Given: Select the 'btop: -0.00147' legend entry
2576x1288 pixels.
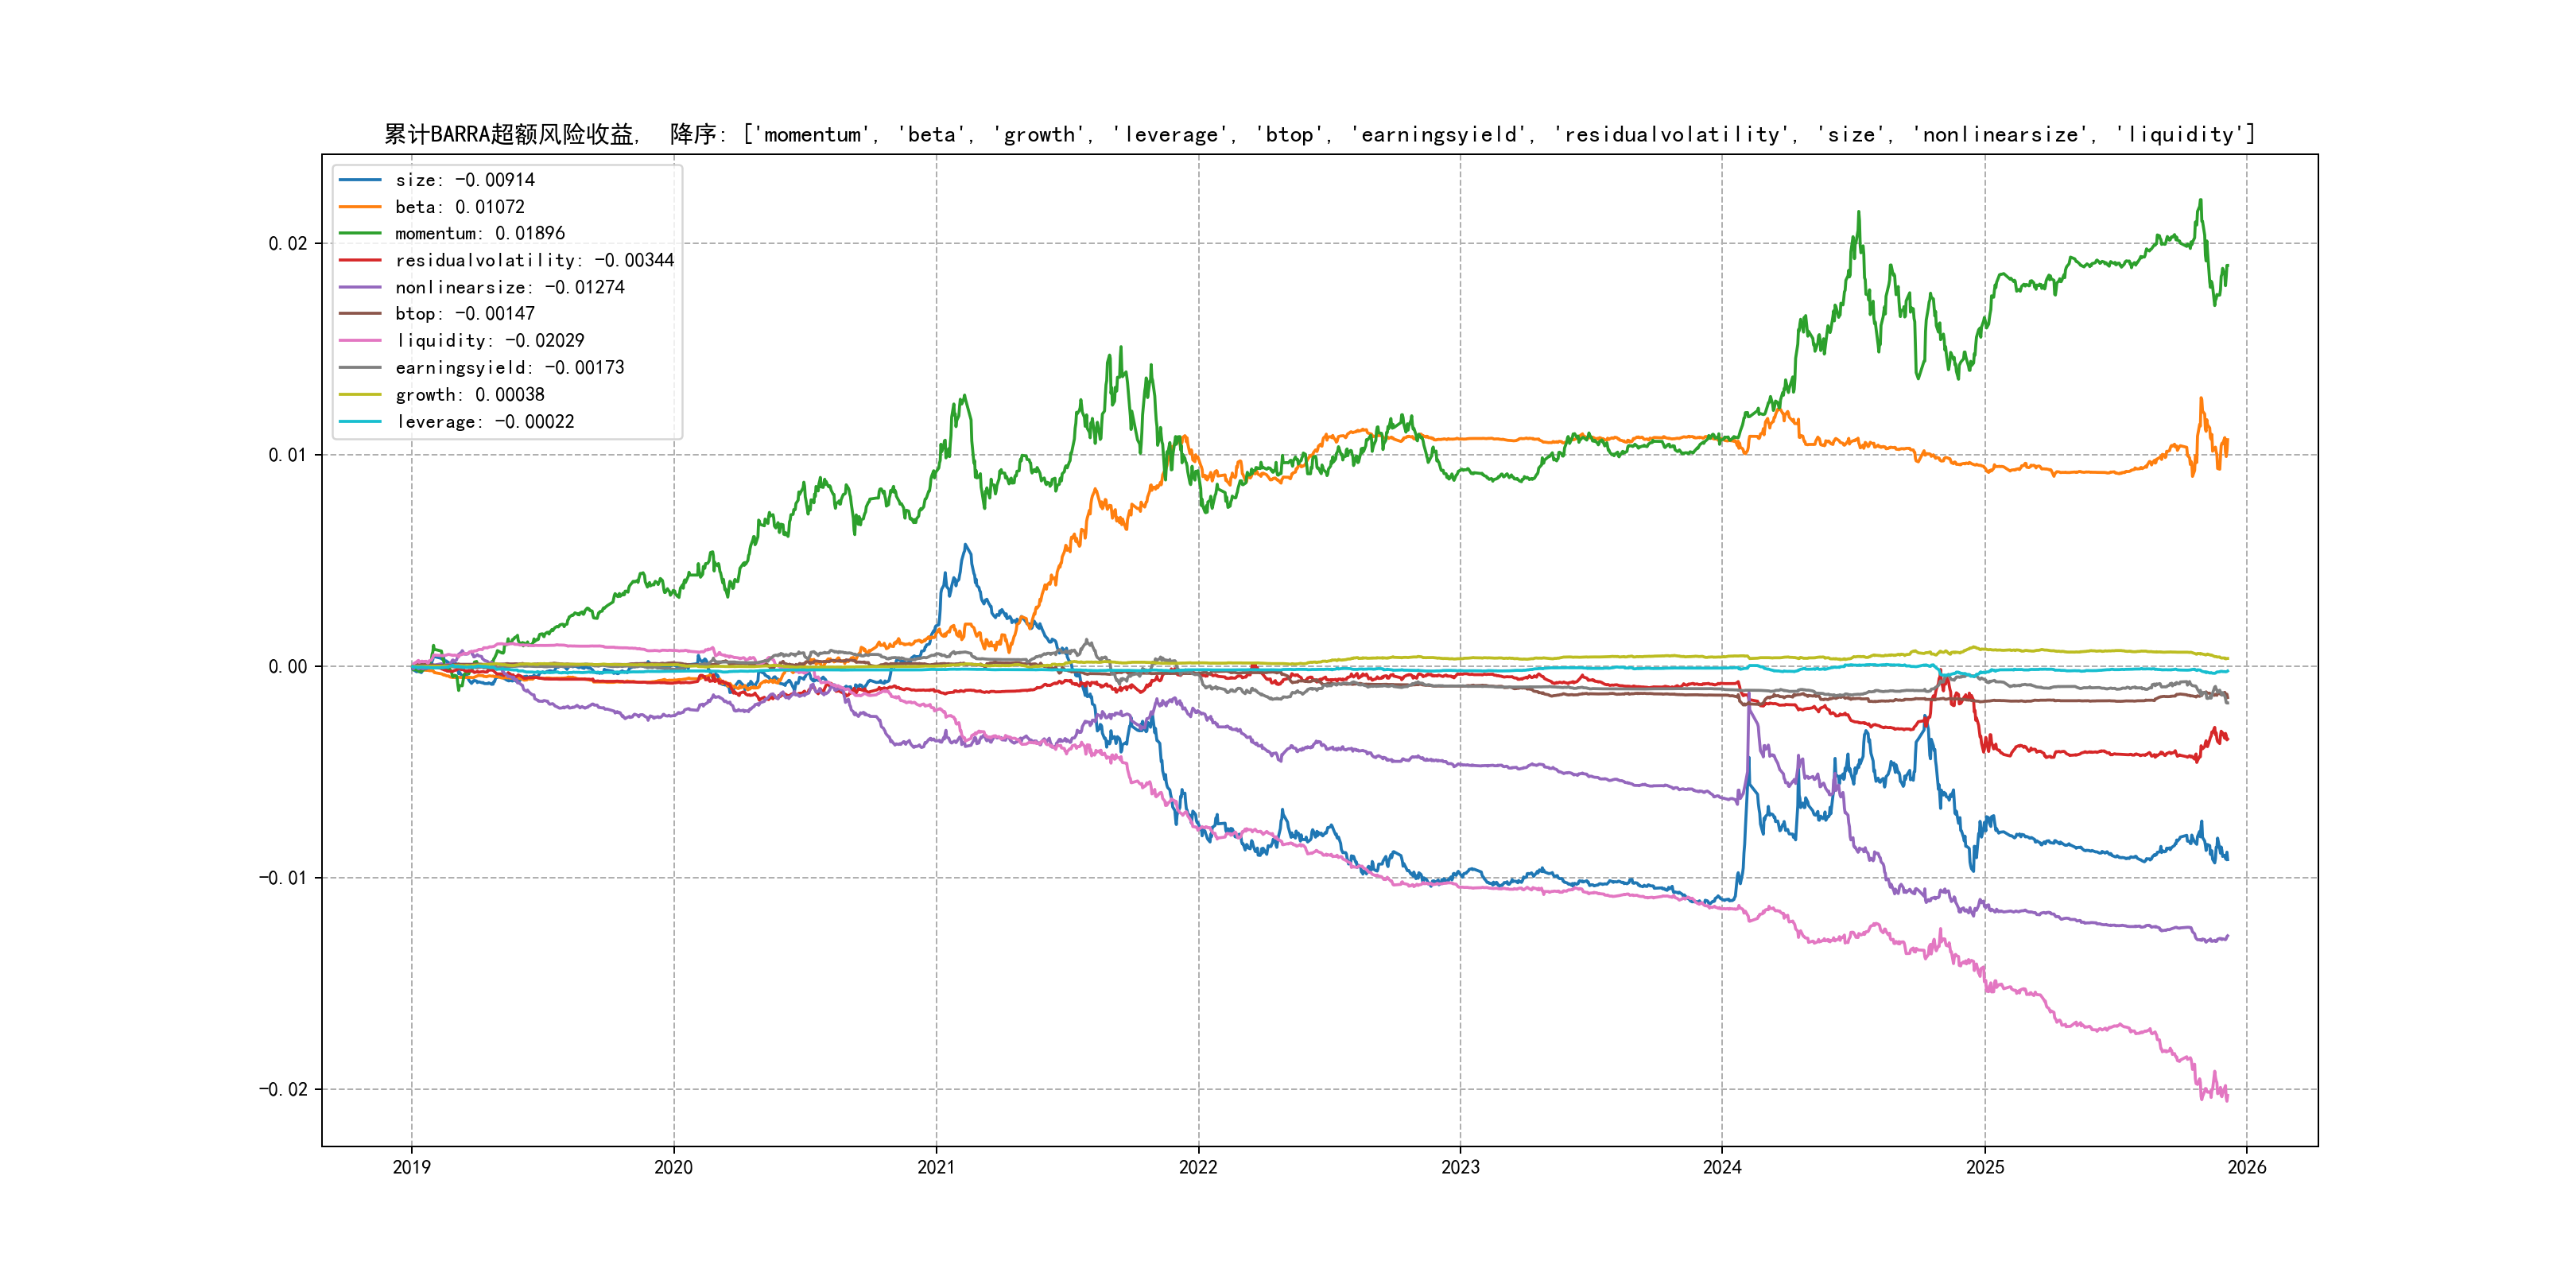Looking at the screenshot, I should point(465,314).
